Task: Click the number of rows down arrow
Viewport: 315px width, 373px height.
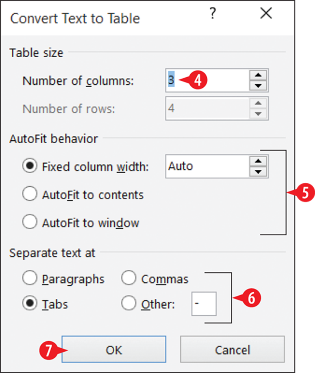Action: point(258,113)
